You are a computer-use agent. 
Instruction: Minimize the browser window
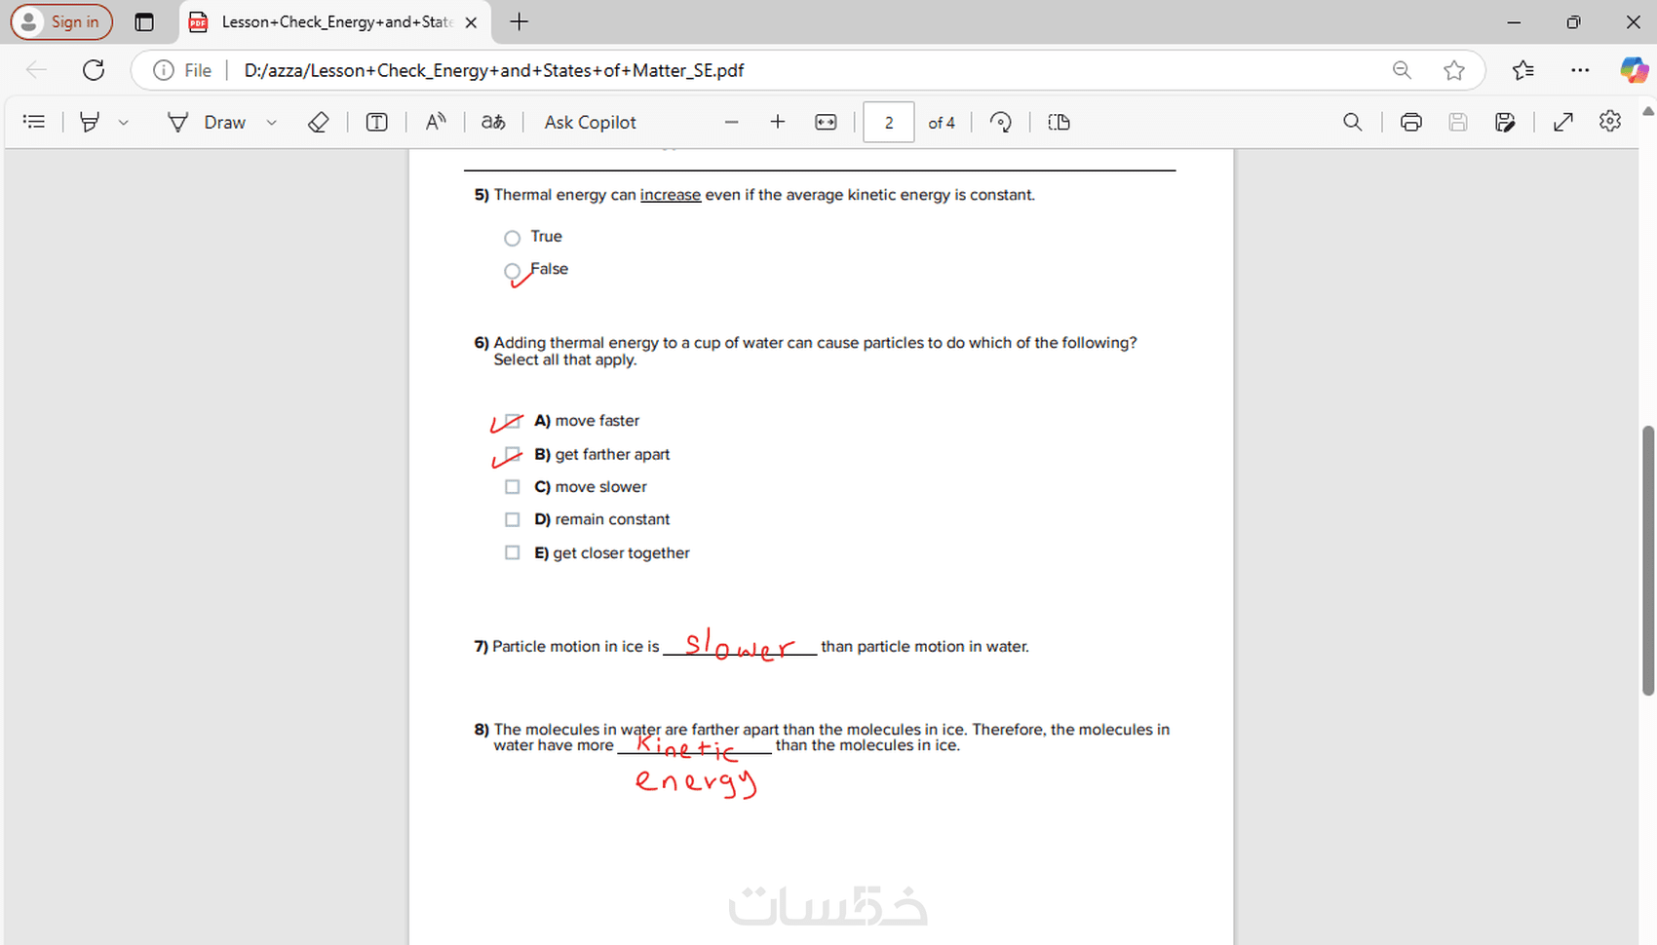pos(1514,21)
